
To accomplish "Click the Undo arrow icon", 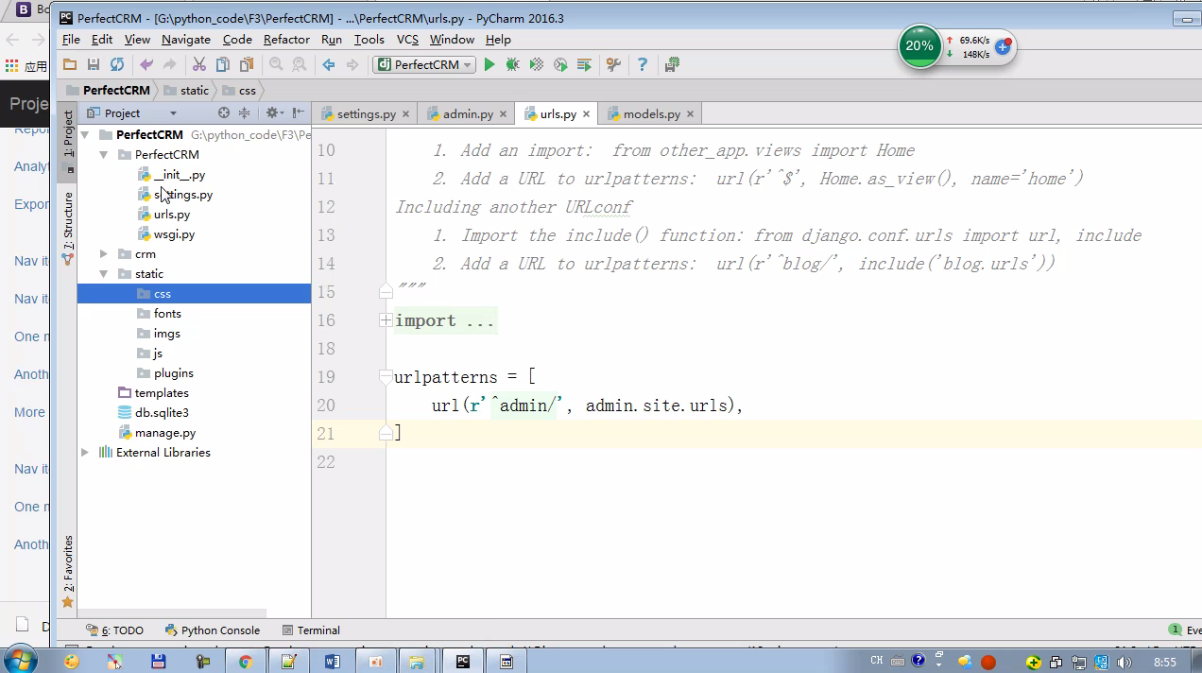I will [146, 64].
